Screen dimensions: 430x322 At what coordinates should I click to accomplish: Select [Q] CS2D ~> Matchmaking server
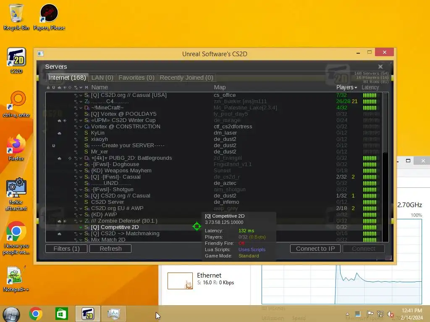point(213,234)
